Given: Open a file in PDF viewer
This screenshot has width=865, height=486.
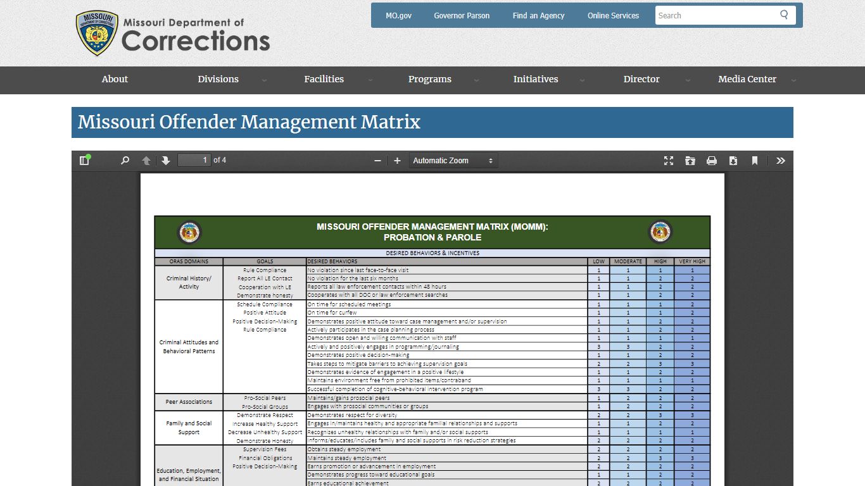Looking at the screenshot, I should pyautogui.click(x=690, y=161).
